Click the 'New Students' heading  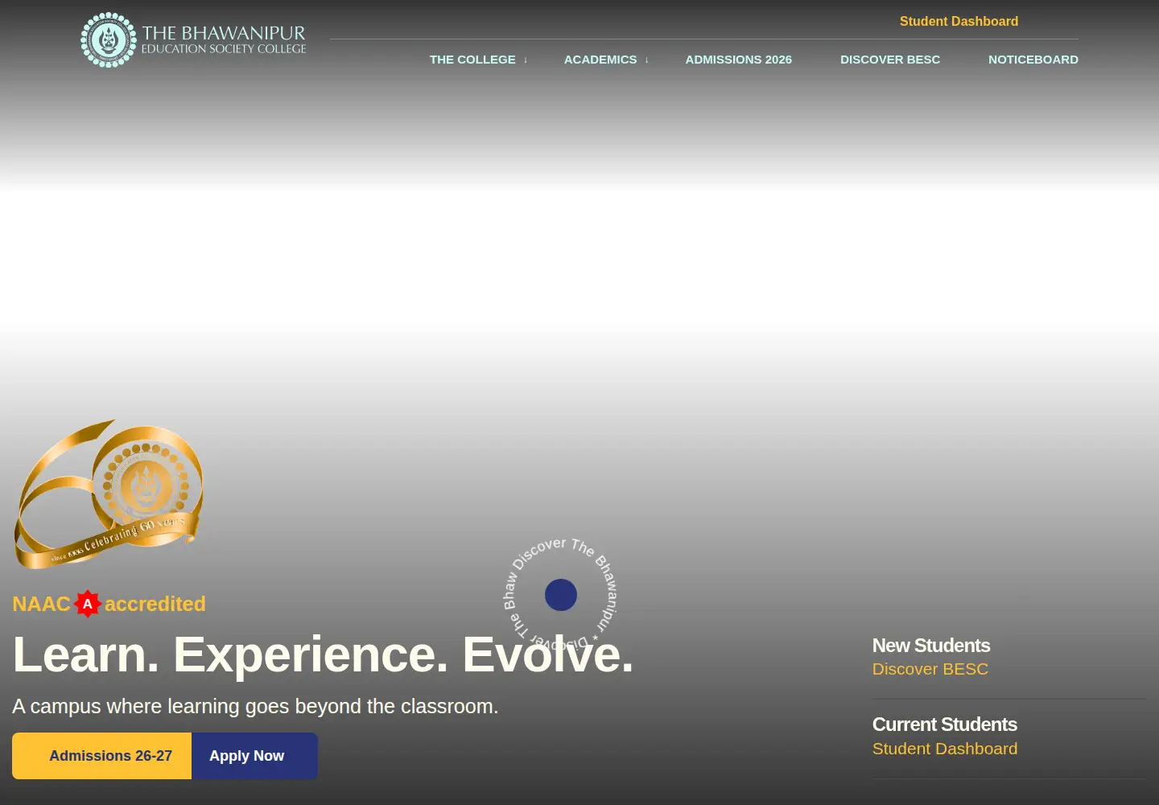pos(931,646)
